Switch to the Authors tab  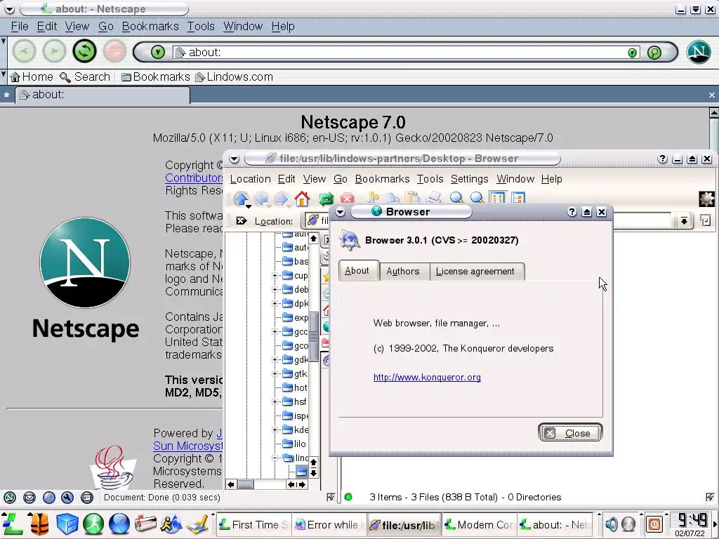402,272
